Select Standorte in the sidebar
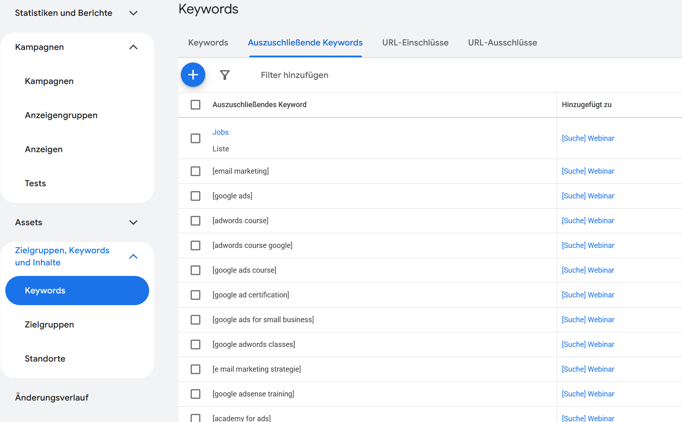The width and height of the screenshot is (682, 422). [45, 358]
